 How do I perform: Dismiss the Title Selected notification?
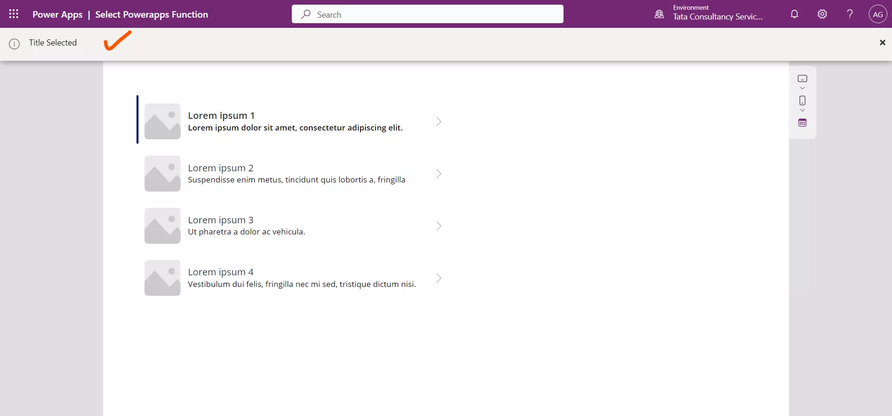(882, 43)
